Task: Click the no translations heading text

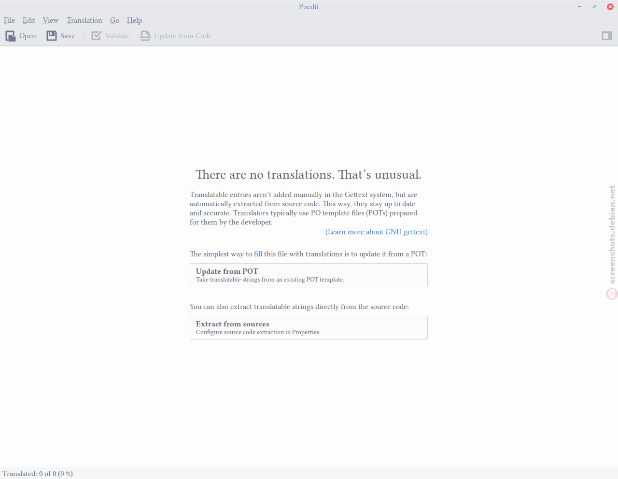Action: (x=309, y=174)
